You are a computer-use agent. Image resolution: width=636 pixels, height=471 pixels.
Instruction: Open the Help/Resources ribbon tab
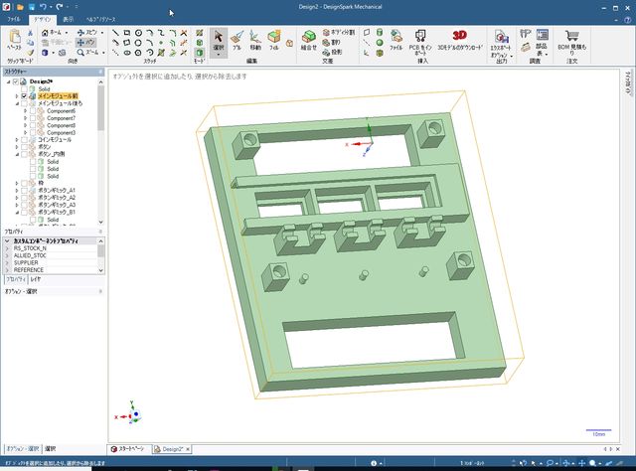pos(101,19)
